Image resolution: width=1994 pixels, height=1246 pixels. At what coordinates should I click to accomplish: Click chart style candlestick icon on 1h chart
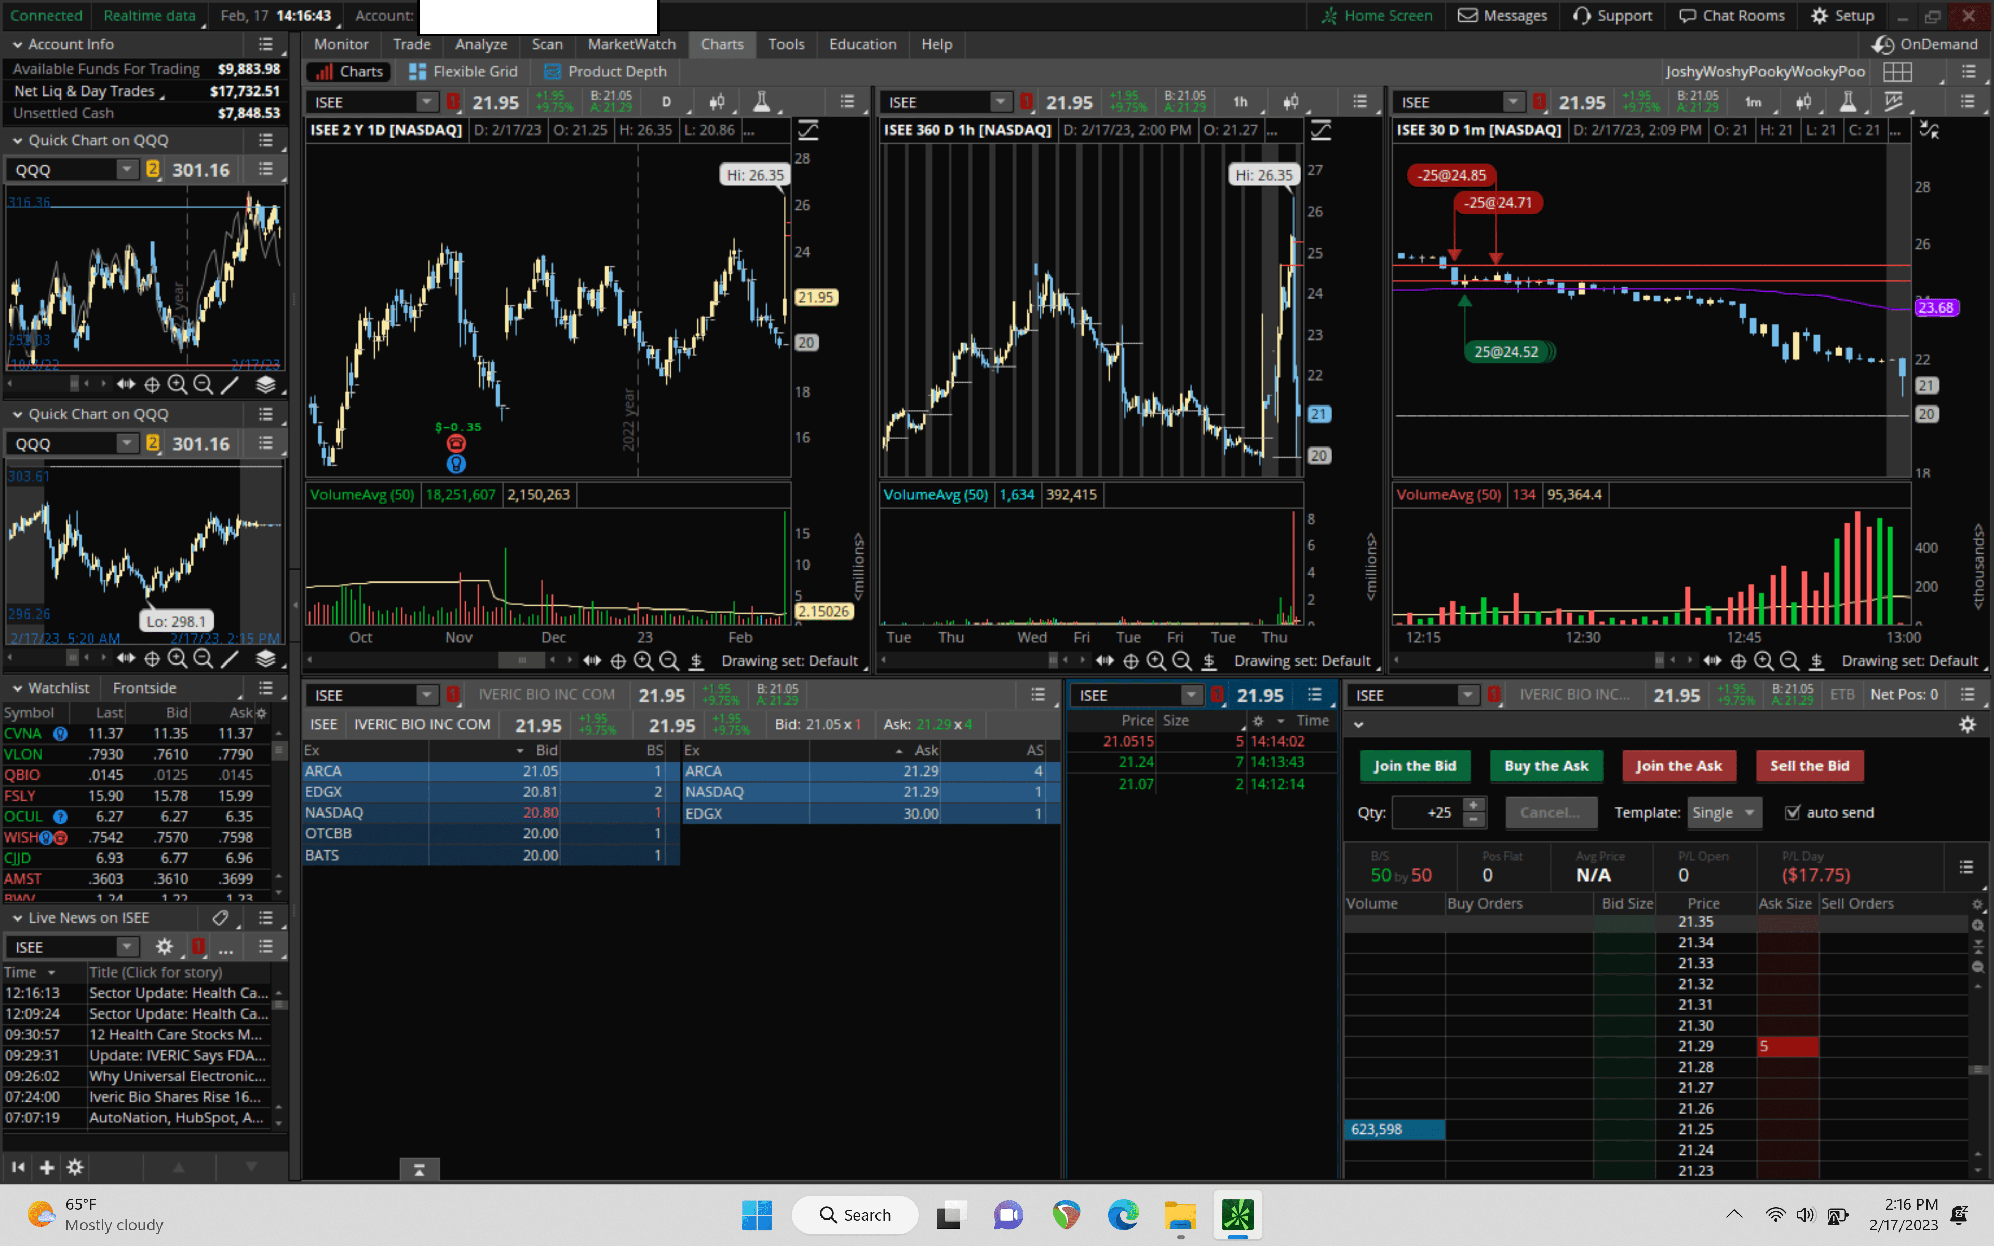click(1290, 102)
